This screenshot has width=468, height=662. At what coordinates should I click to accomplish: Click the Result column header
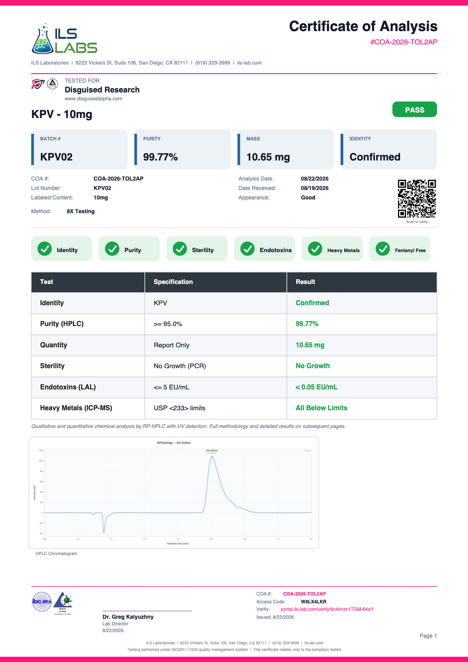pos(362,282)
